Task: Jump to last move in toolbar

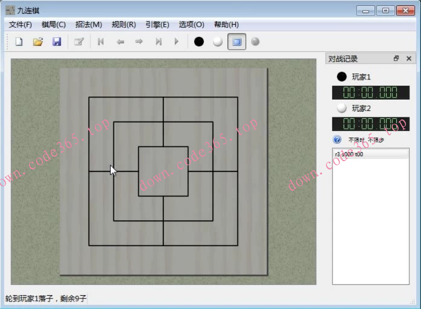Action: (x=158, y=42)
